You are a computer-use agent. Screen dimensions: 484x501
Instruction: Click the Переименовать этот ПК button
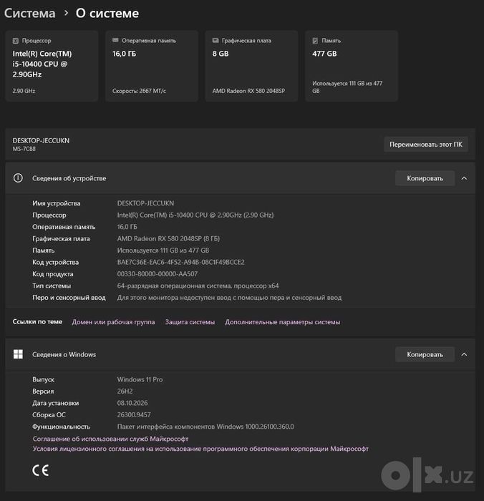pyautogui.click(x=426, y=145)
